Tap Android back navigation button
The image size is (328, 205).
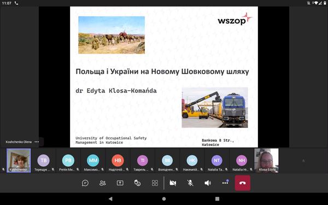(x=110, y=199)
